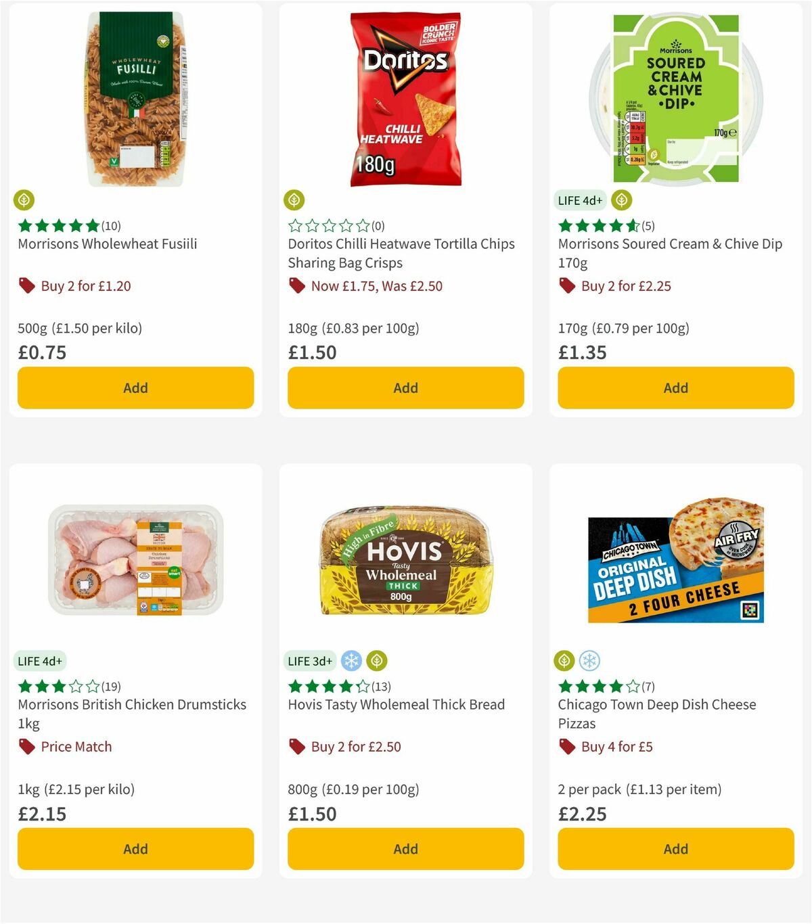Click the half star on the Soured Cream dip rating
Viewport: 812px width, 924px height.
coord(632,225)
